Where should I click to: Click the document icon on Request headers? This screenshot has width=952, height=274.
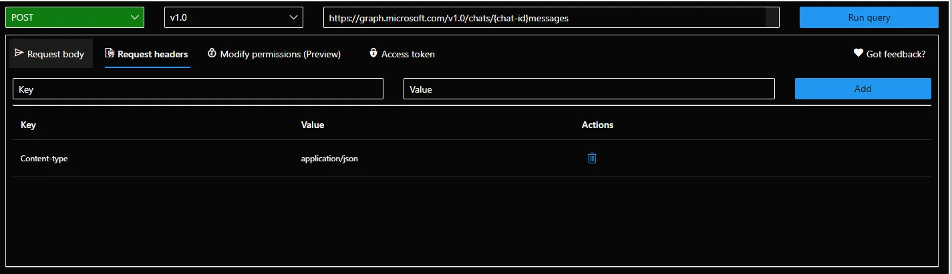coord(110,53)
